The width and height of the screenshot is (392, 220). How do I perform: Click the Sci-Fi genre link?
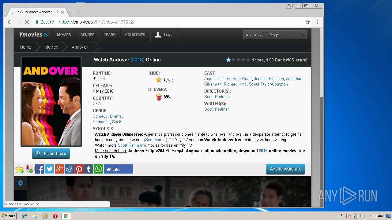pyautogui.click(x=117, y=122)
